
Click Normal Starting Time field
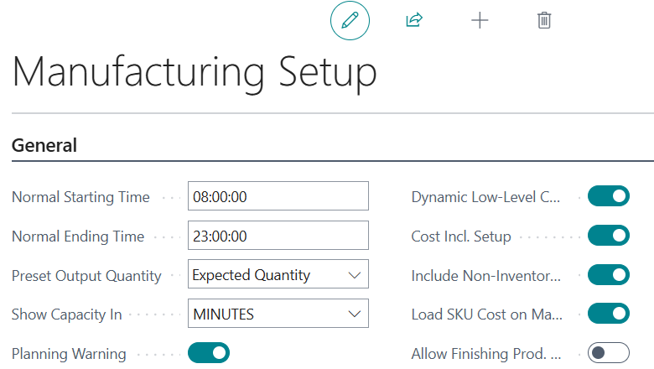[278, 197]
